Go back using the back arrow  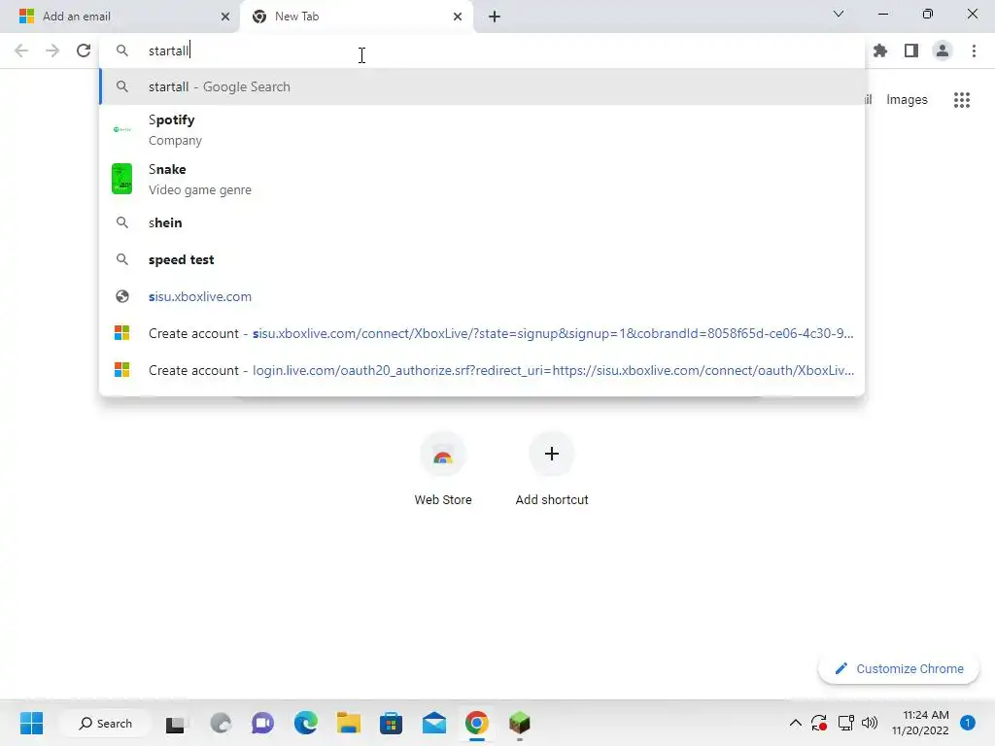coord(21,51)
